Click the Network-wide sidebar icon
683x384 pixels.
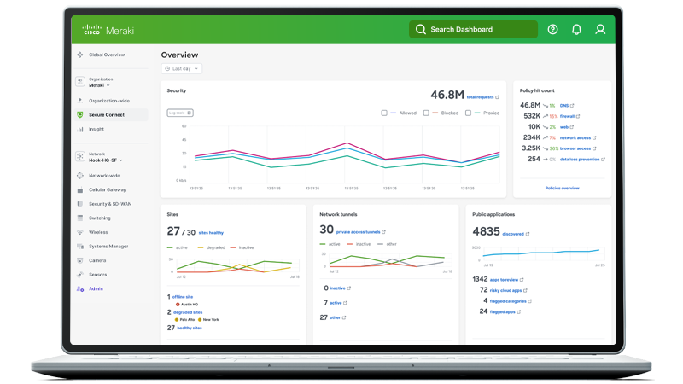79,176
